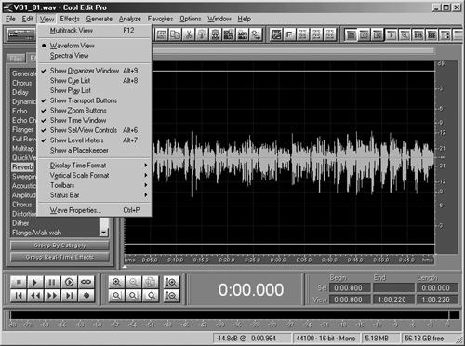Click the circled Play to End button
465x346 pixels.
coord(69,282)
